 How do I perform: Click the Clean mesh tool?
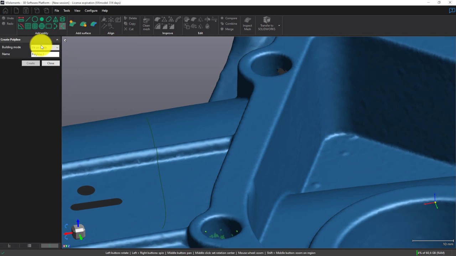click(146, 23)
